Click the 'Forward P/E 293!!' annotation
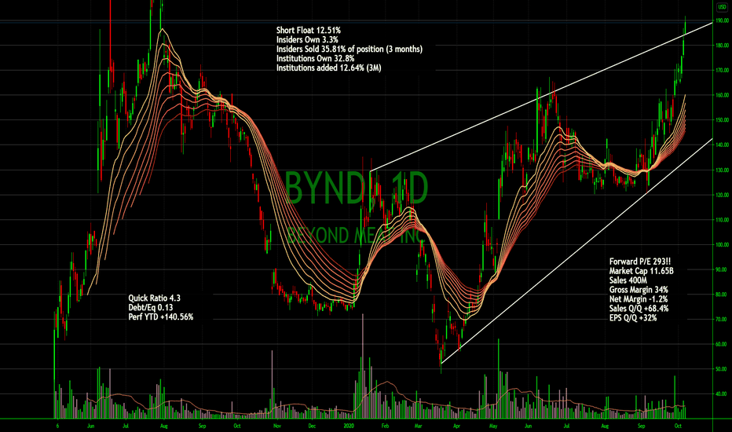Viewport: 732px width, 432px height. click(x=640, y=262)
